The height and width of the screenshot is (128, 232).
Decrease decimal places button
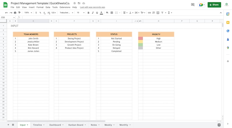(44, 13)
